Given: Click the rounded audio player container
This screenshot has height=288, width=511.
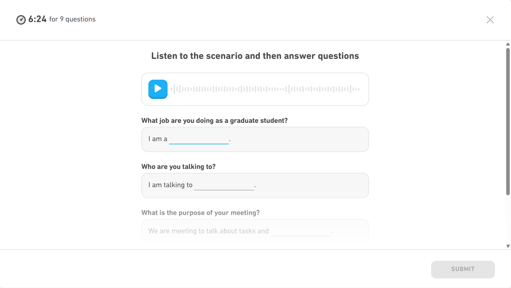Looking at the screenshot, I should 255,89.
